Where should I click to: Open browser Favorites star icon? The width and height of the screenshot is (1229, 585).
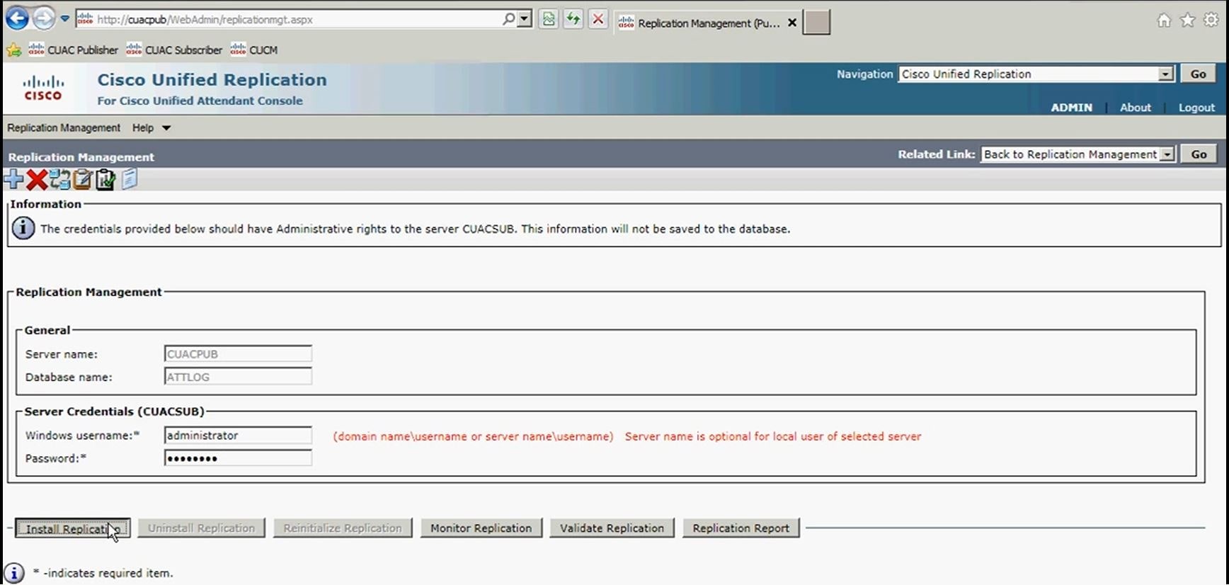click(1188, 21)
